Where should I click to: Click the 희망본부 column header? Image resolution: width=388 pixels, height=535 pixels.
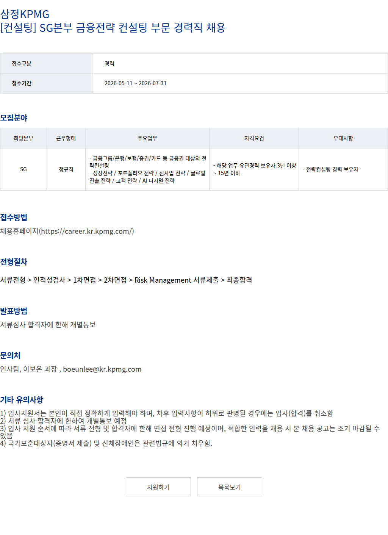[23, 138]
